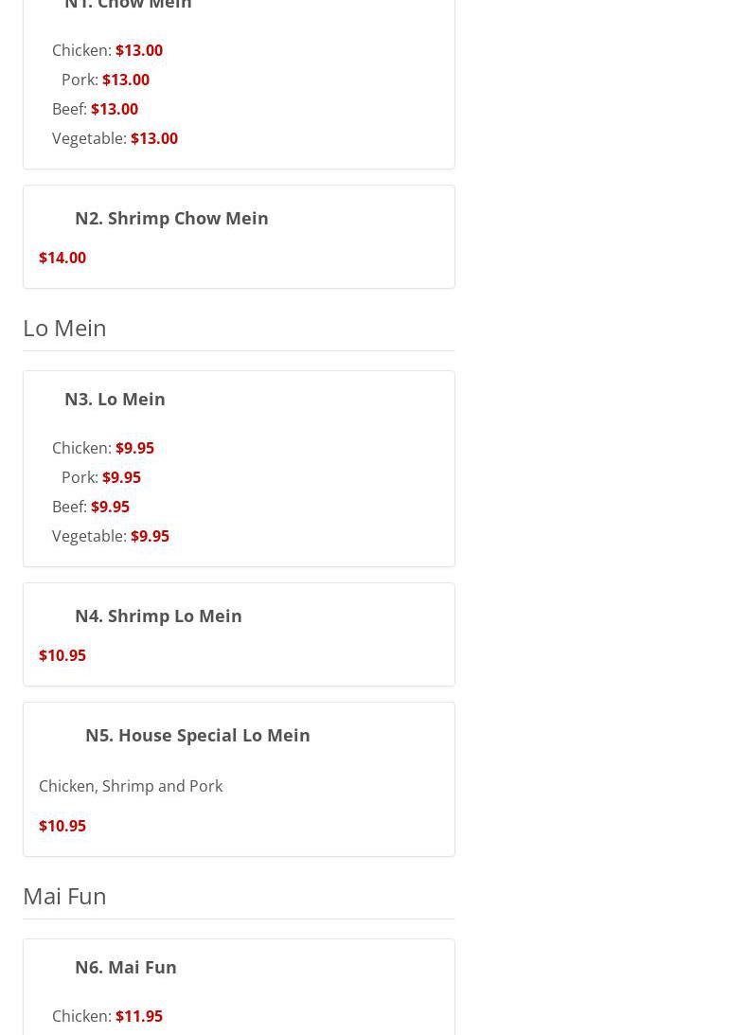Click the Lo Mein section heading
Screen dimensions: 729x1035
click(x=64, y=328)
